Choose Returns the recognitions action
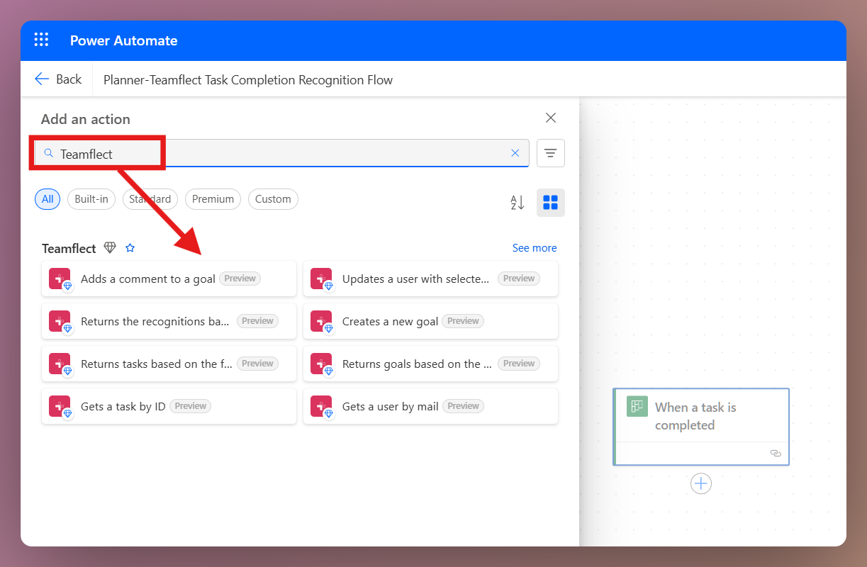Image resolution: width=867 pixels, height=567 pixels. click(169, 321)
